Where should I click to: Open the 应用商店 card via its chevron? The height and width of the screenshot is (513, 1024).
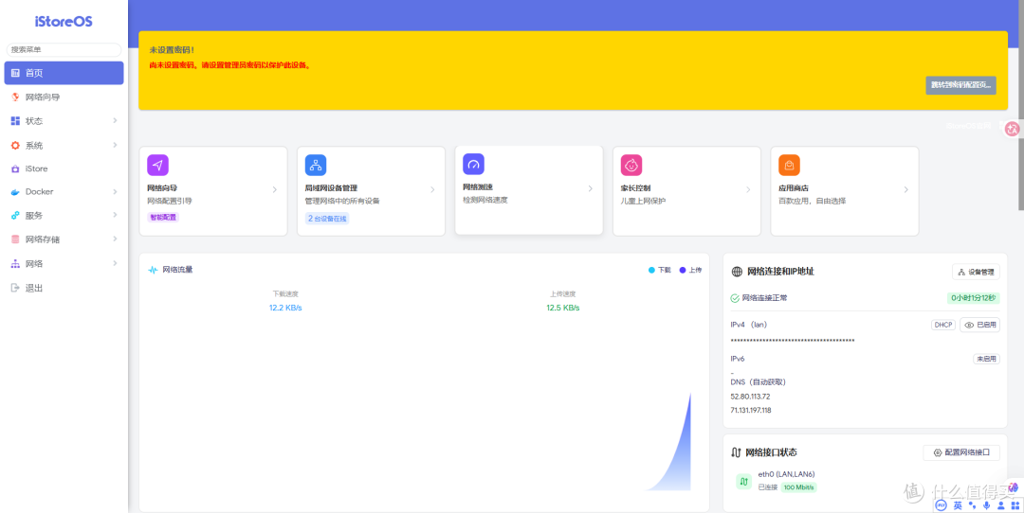tap(905, 189)
